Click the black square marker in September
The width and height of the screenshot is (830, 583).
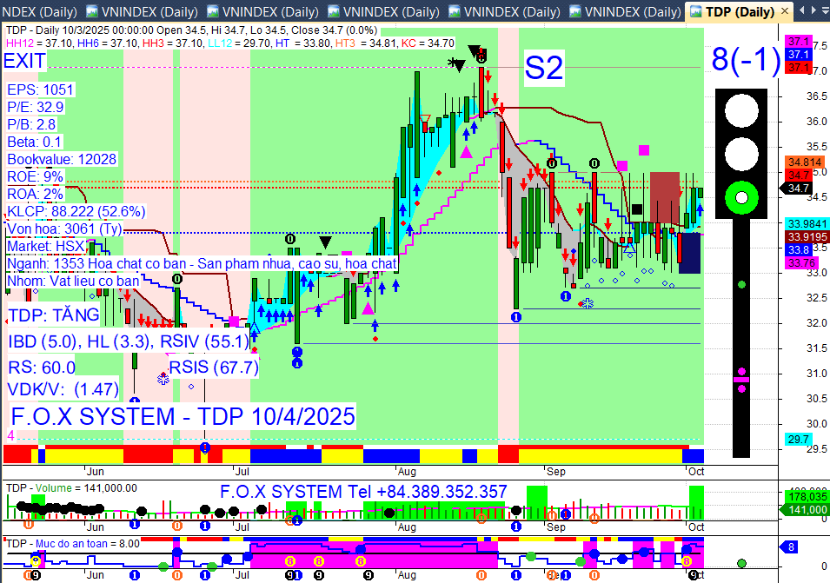[x=637, y=209]
